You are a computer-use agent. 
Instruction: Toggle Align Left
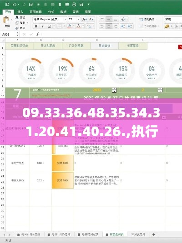pyautogui.click(x=102, y=26)
